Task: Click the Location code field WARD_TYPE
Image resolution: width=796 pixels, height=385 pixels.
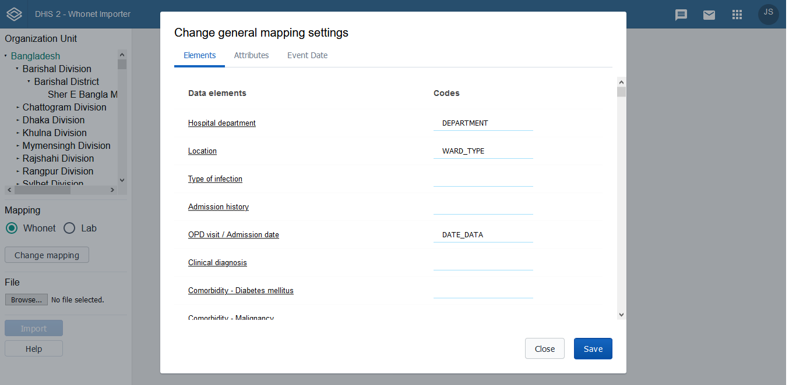Action: [483, 151]
